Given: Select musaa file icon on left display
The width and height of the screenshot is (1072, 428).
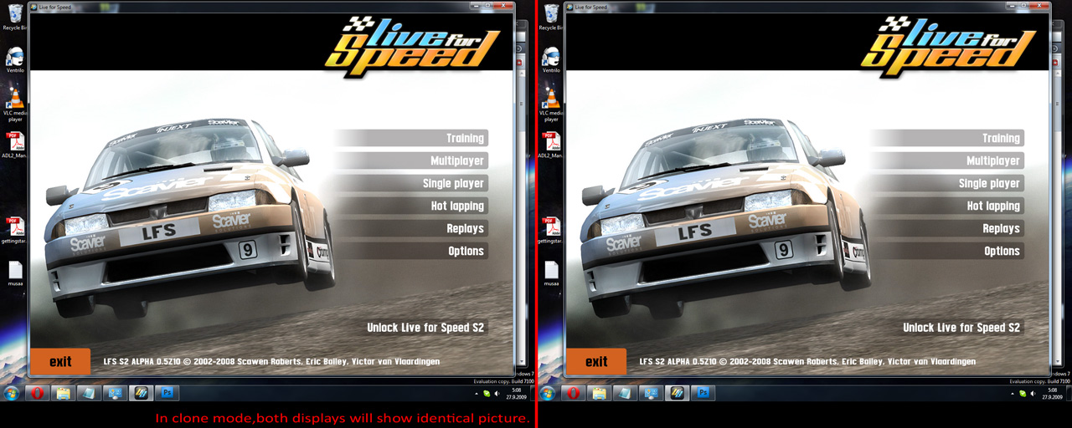Looking at the screenshot, I should click(14, 274).
